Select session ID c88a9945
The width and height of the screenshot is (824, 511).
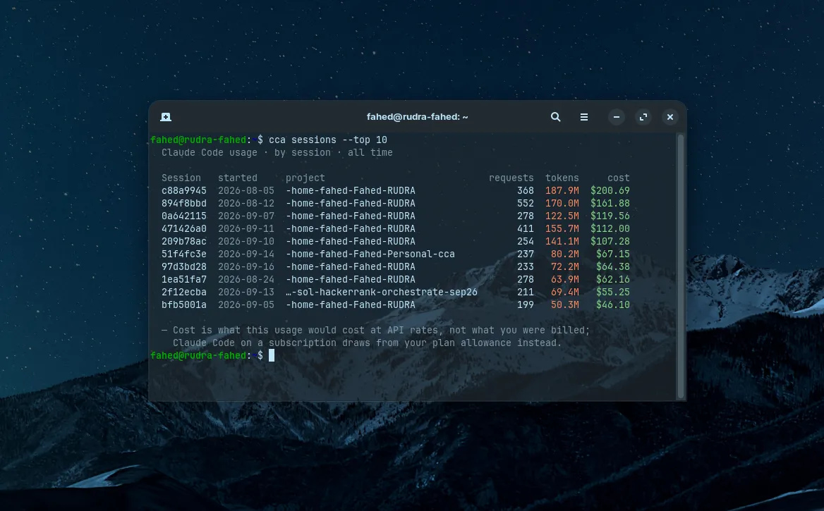click(184, 190)
